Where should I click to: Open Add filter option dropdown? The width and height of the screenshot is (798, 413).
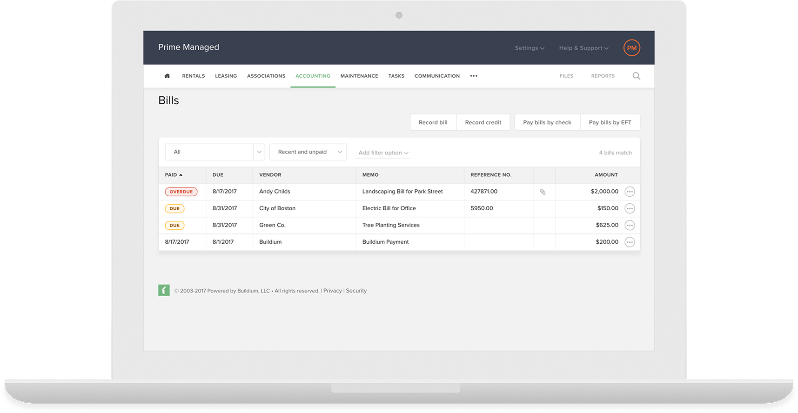(x=383, y=153)
